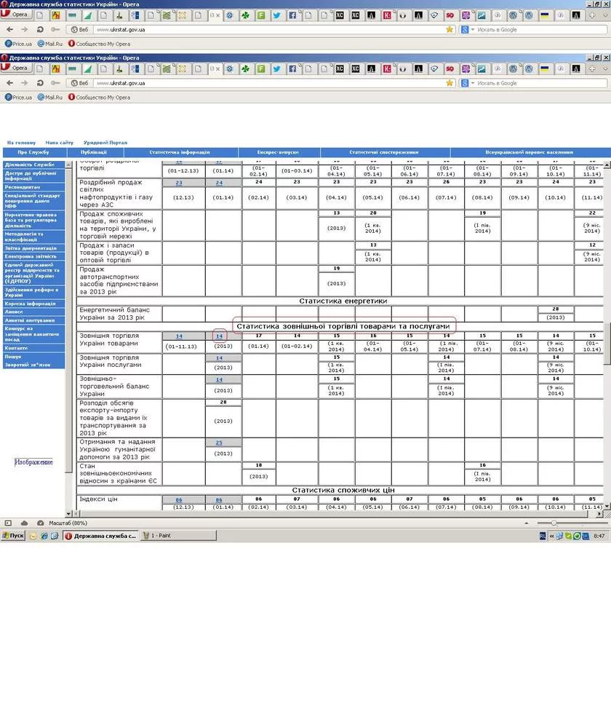Open Публікації menu tab

click(94, 152)
